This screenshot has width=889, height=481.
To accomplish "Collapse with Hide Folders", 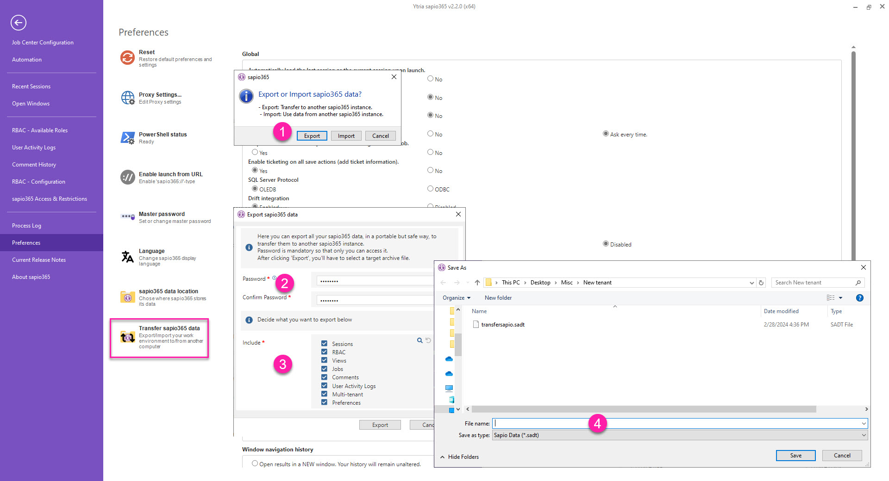I will [460, 457].
